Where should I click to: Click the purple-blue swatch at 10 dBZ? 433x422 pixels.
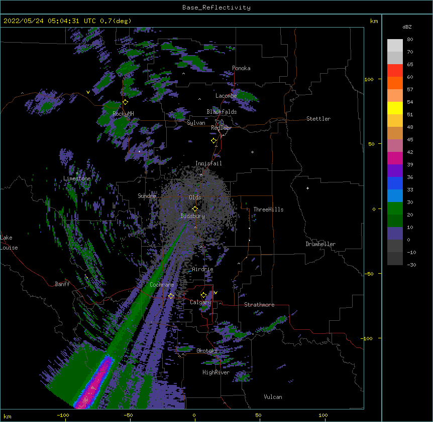395,234
